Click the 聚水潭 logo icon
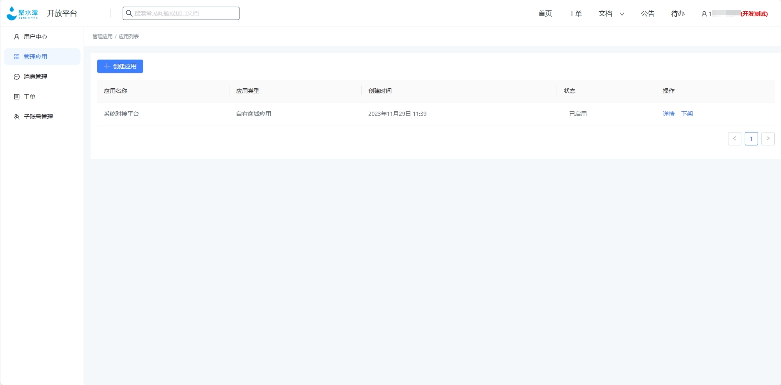Screen dimensions: 781x385 12,13
